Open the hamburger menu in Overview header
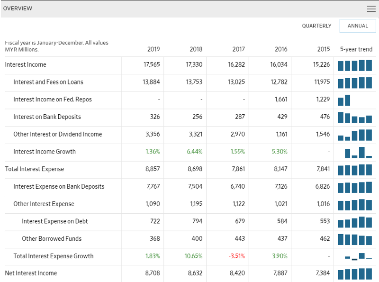The image size is (379, 282). tap(371, 9)
